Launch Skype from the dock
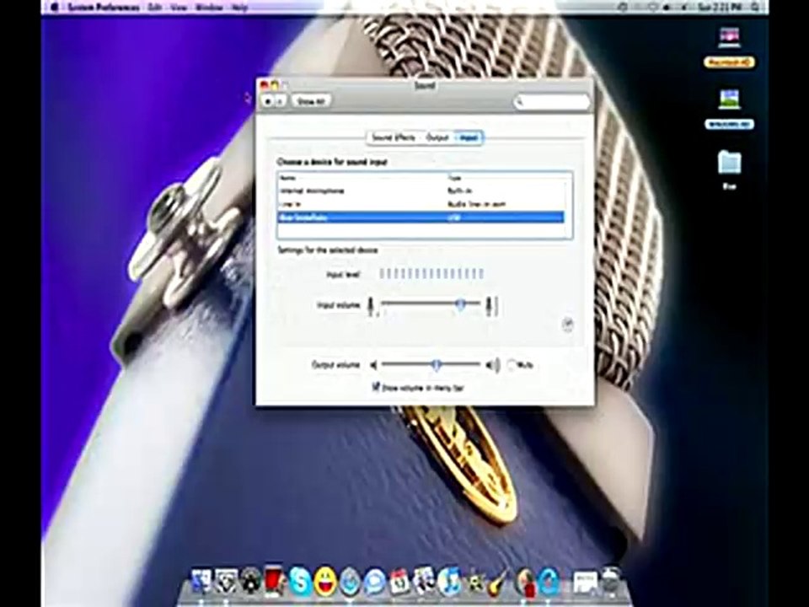Screen dimensions: 809x607 (300, 582)
